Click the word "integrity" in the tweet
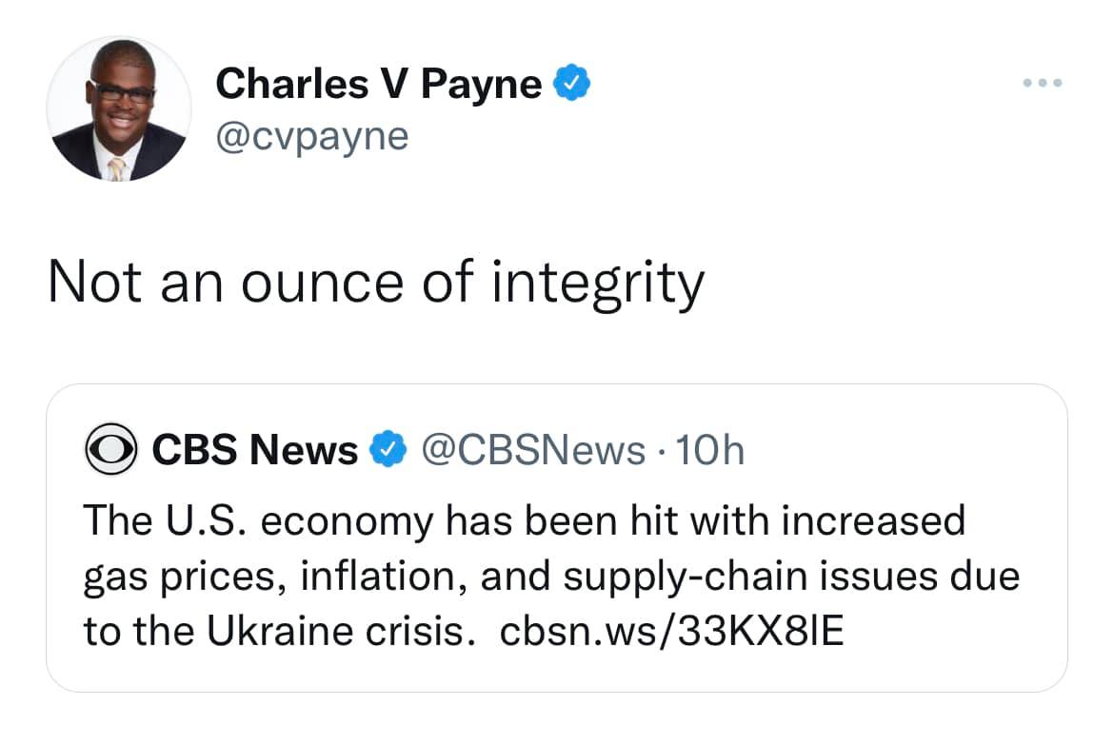Viewport: 1114px width, 744px height. 597,283
